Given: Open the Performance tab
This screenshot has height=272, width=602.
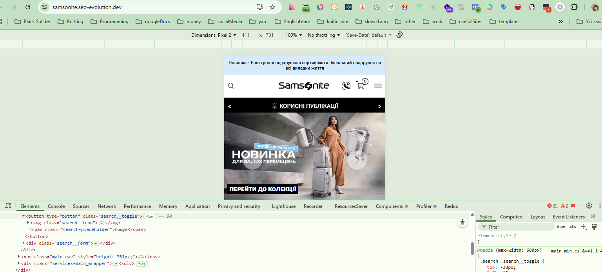Looking at the screenshot, I should click(137, 206).
